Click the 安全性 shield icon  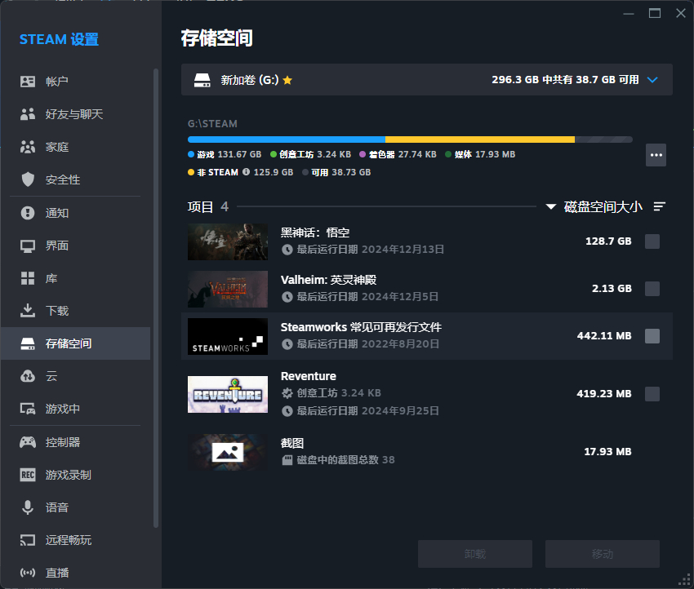tap(28, 179)
